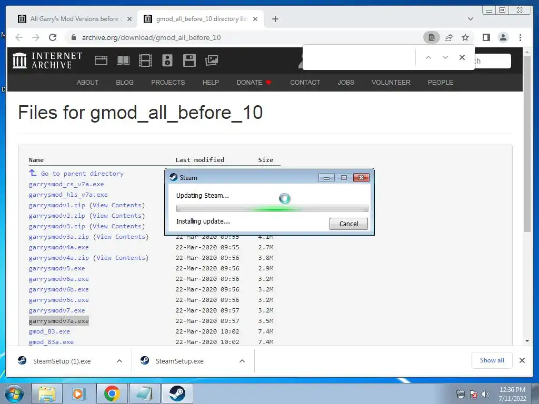Open the Texts (book) icon

[x=123, y=60]
